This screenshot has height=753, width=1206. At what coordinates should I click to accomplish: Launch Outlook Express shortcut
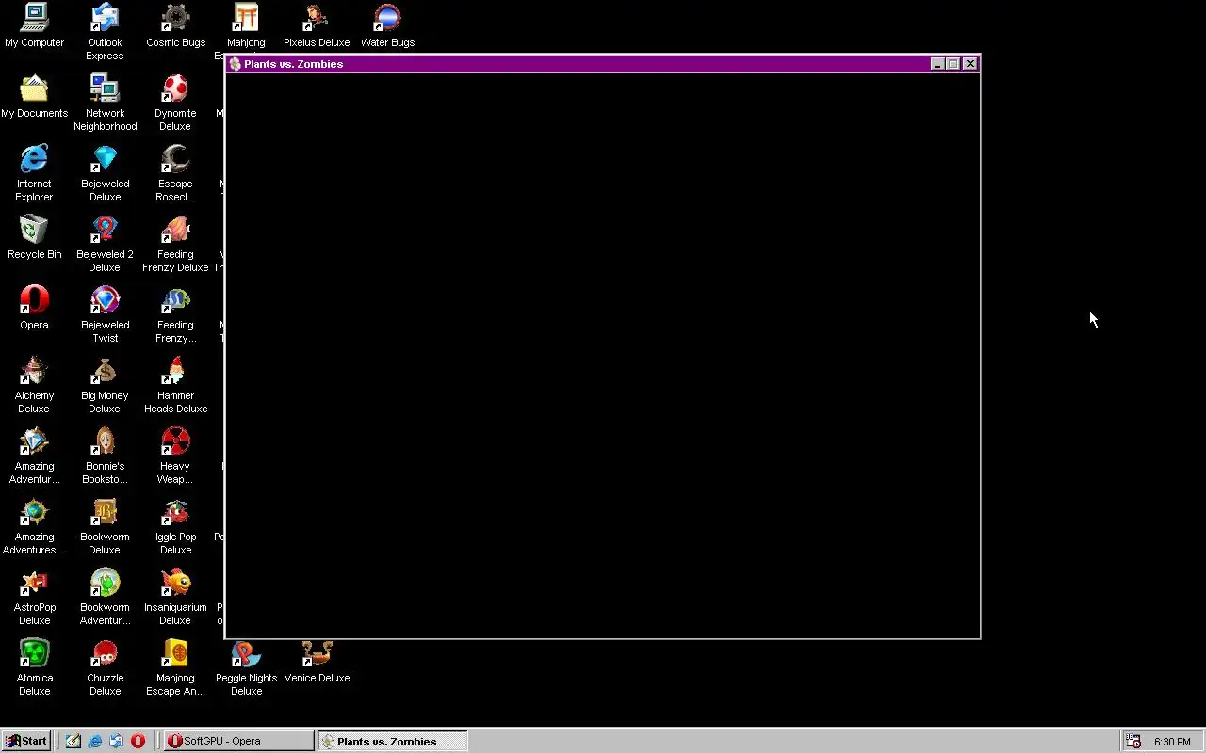click(105, 32)
